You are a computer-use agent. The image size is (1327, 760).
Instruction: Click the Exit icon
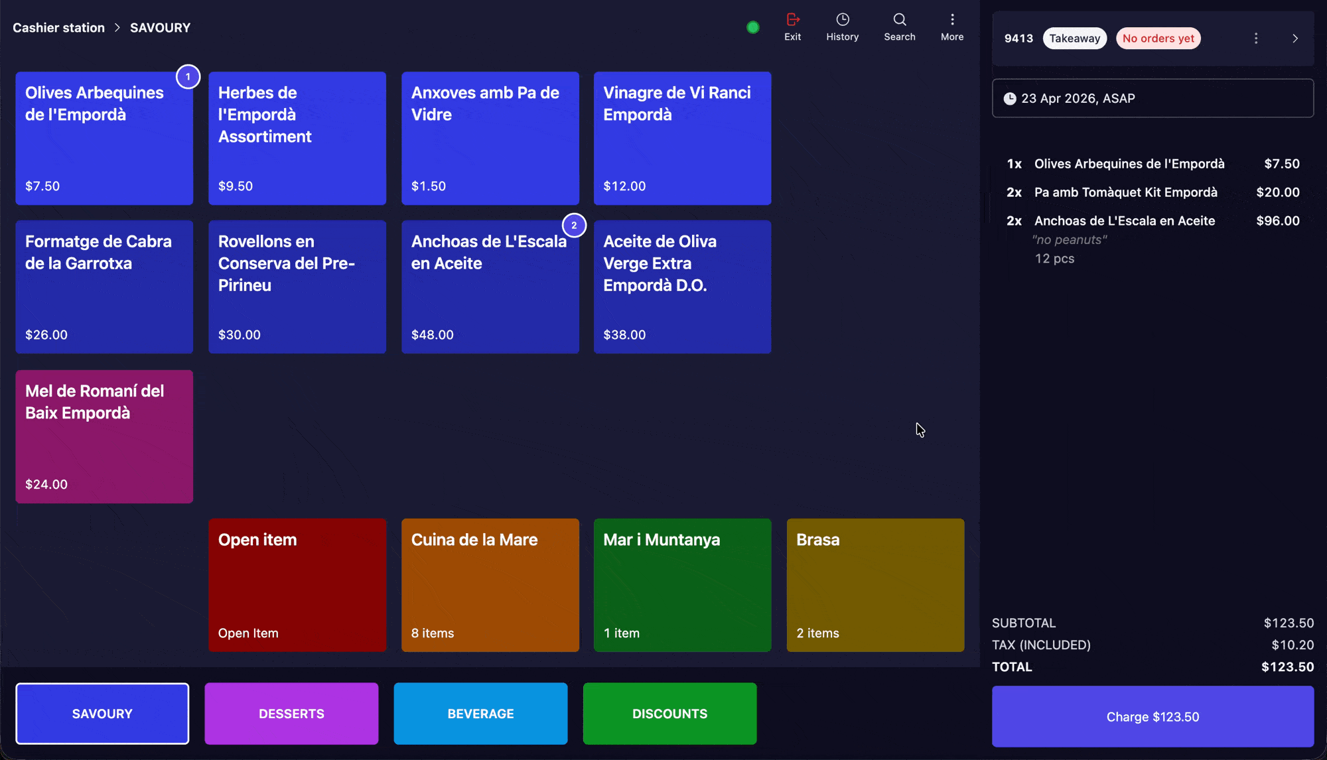coord(792,27)
